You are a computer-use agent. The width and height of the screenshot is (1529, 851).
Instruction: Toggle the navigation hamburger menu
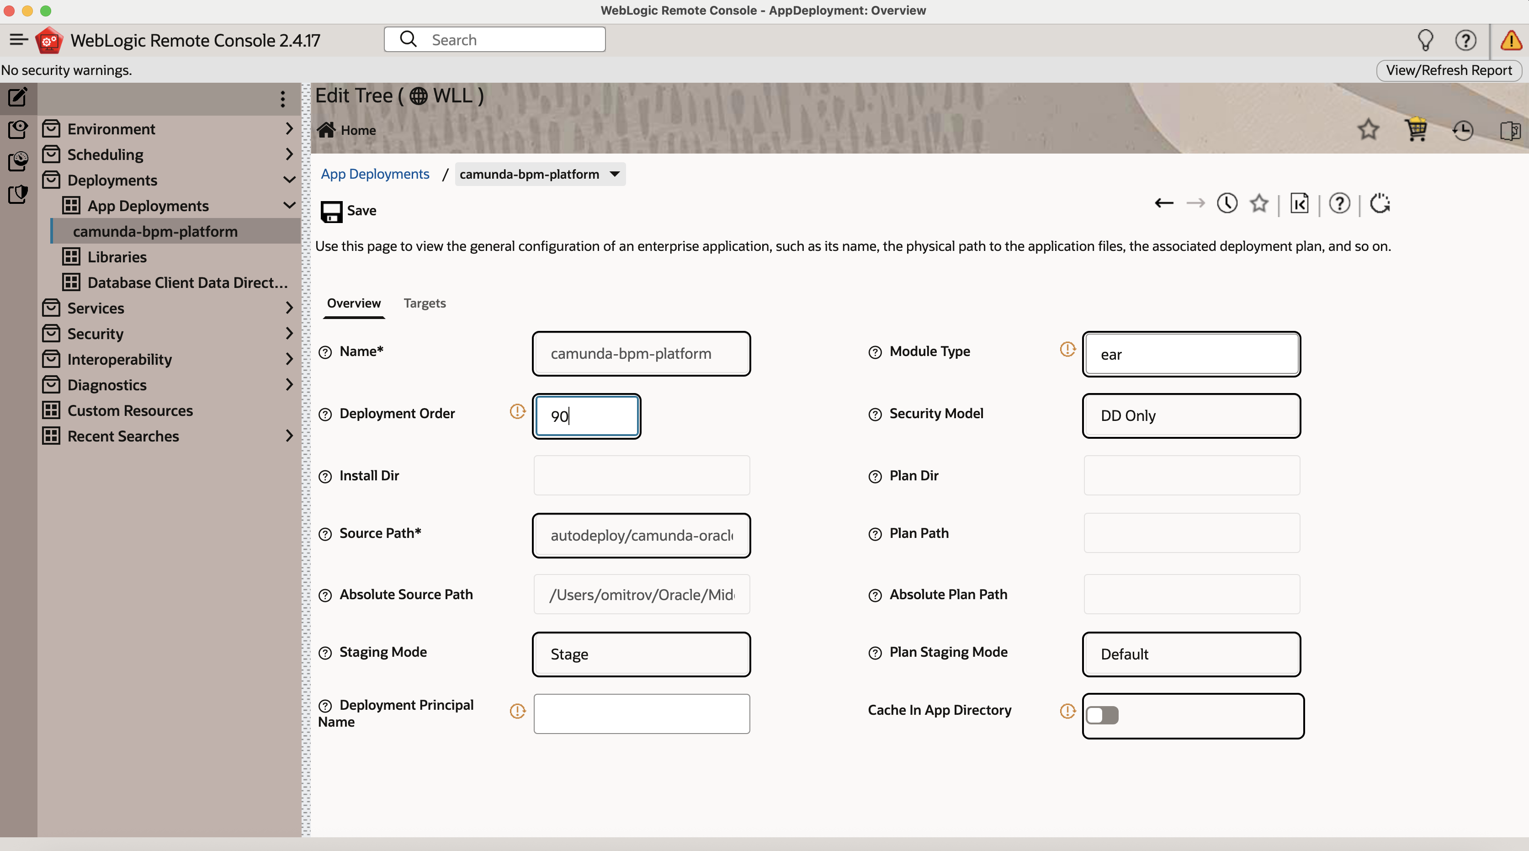18,40
